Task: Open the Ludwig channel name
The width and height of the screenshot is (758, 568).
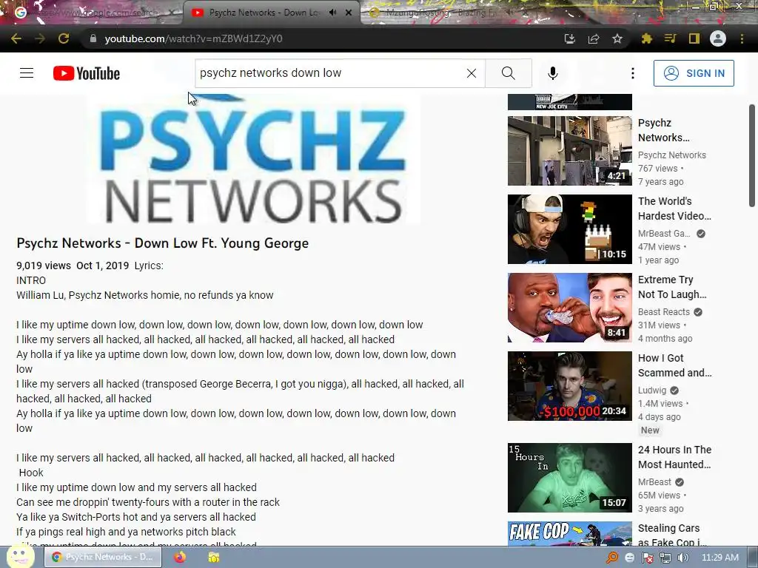Action: [x=652, y=390]
